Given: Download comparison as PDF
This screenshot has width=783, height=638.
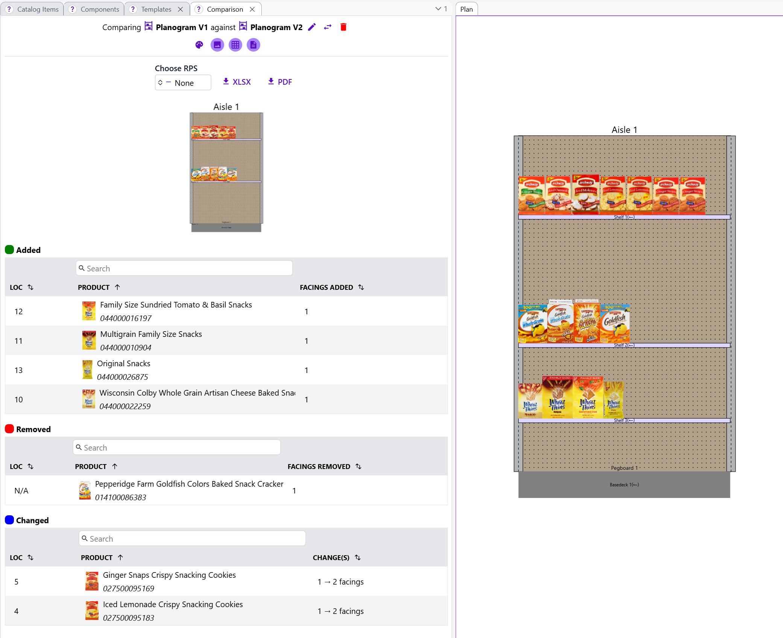Looking at the screenshot, I should [280, 82].
